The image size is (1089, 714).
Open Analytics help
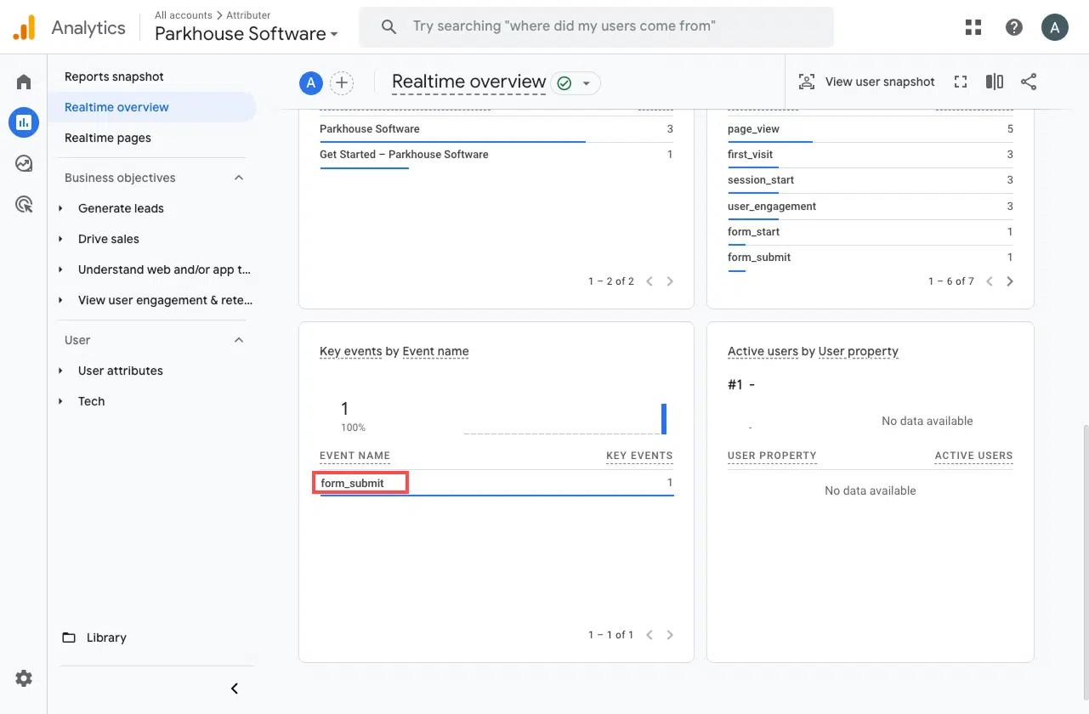pyautogui.click(x=1013, y=26)
